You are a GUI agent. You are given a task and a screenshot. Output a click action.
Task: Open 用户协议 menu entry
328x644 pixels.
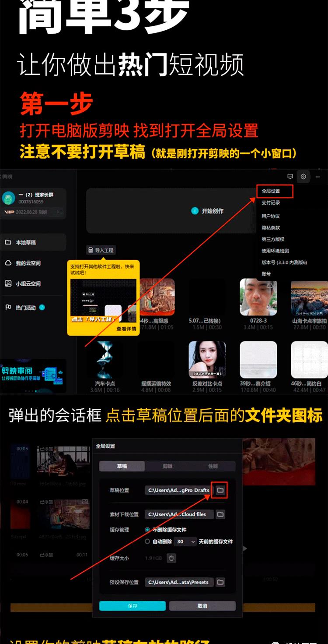click(x=271, y=216)
